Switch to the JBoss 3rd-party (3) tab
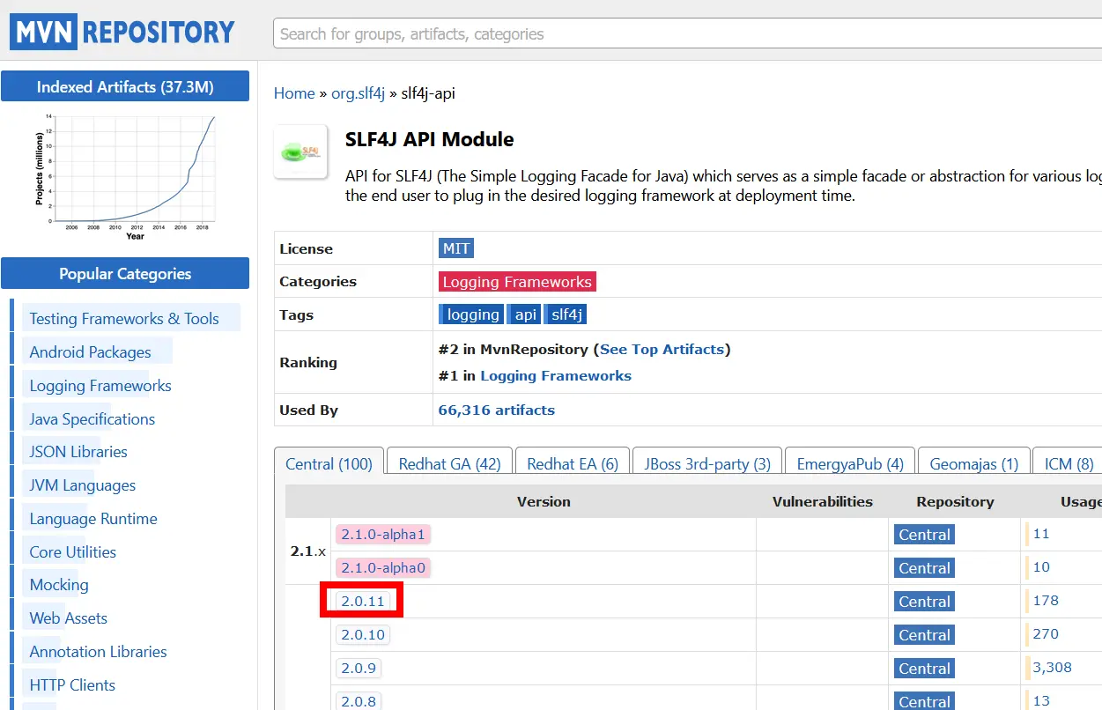The width and height of the screenshot is (1102, 710). click(x=706, y=463)
